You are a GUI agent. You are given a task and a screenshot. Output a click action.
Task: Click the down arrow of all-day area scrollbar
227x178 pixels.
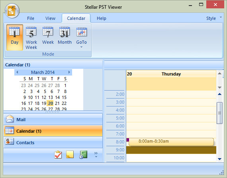(219, 87)
